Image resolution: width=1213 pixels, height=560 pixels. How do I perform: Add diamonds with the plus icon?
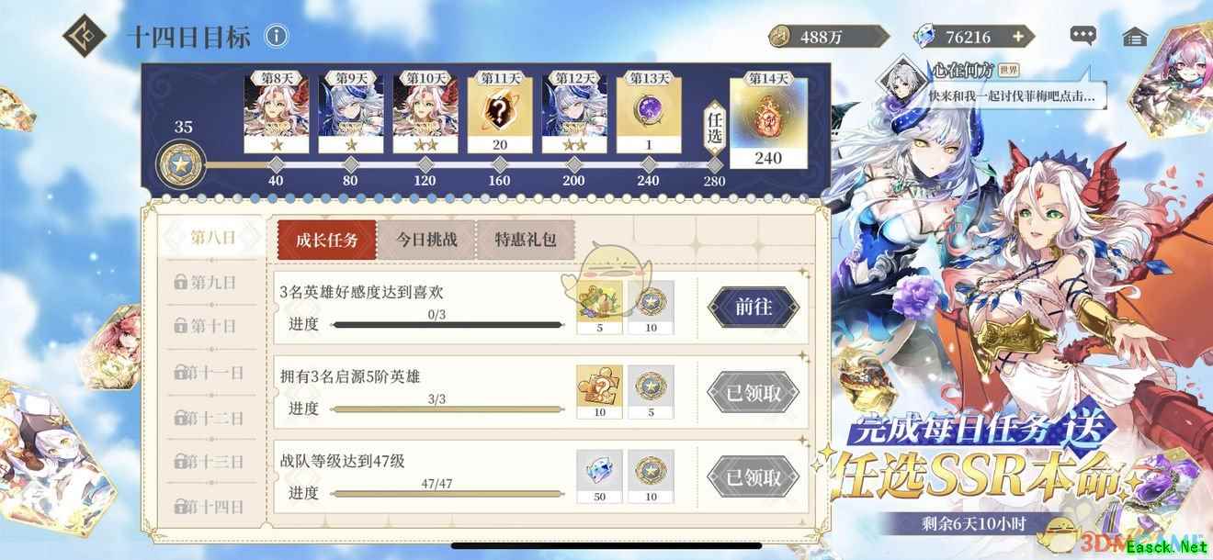[1017, 37]
